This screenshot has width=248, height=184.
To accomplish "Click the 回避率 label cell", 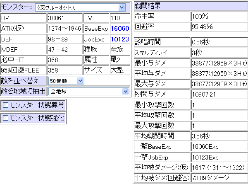I will (x=162, y=27).
